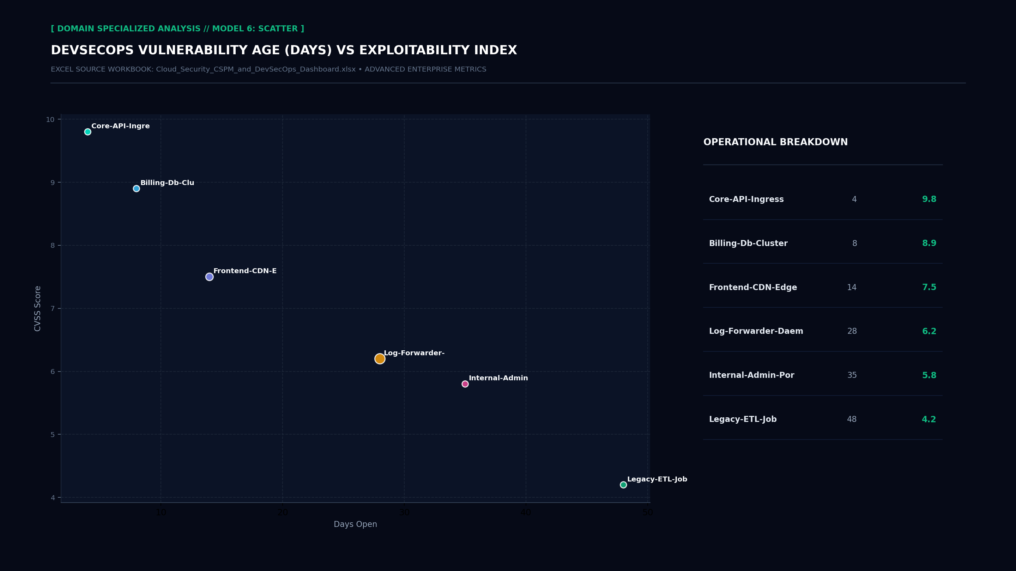
Task: Select 'Frontend-CDN-Edge' in the breakdown table
Action: [x=753, y=287]
